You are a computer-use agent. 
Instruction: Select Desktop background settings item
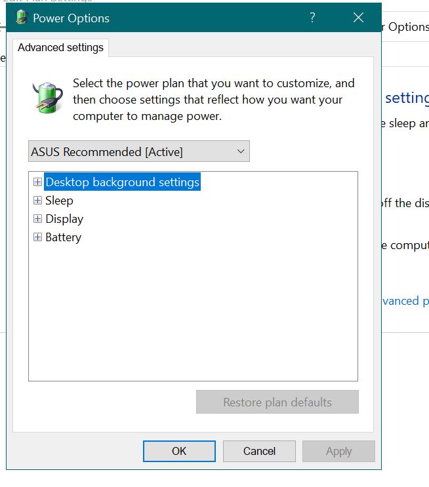pos(122,182)
